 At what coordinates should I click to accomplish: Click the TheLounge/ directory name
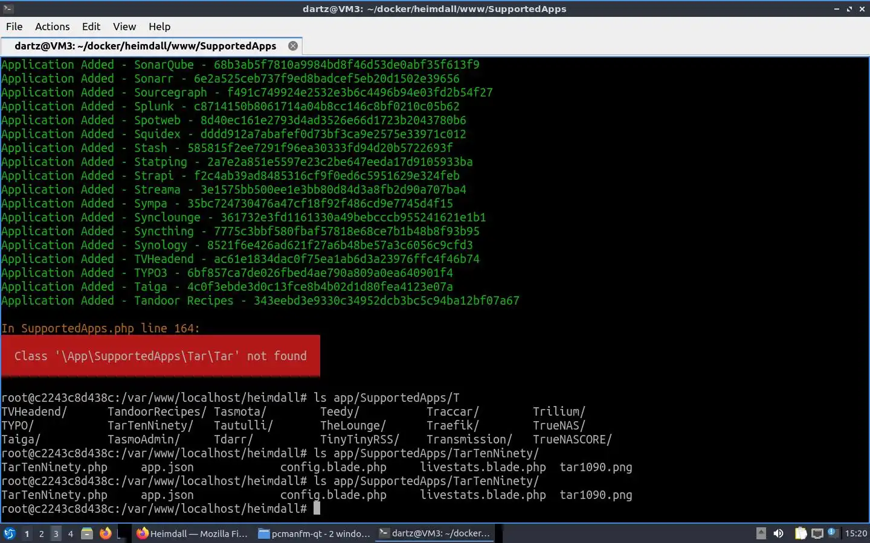tap(353, 425)
